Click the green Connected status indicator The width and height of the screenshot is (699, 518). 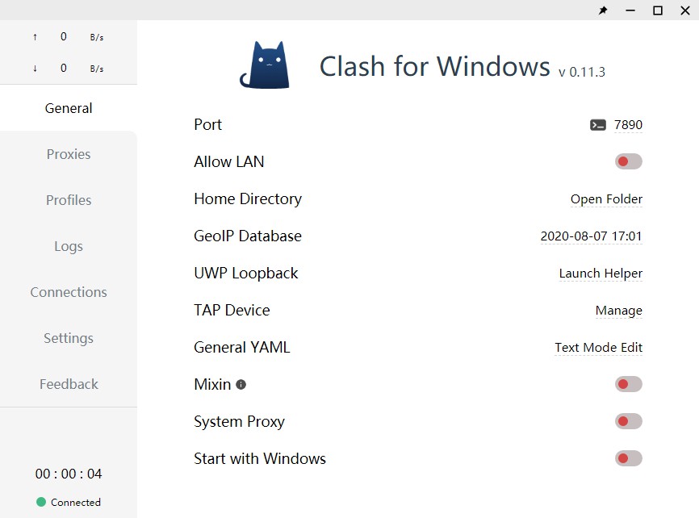[x=41, y=502]
